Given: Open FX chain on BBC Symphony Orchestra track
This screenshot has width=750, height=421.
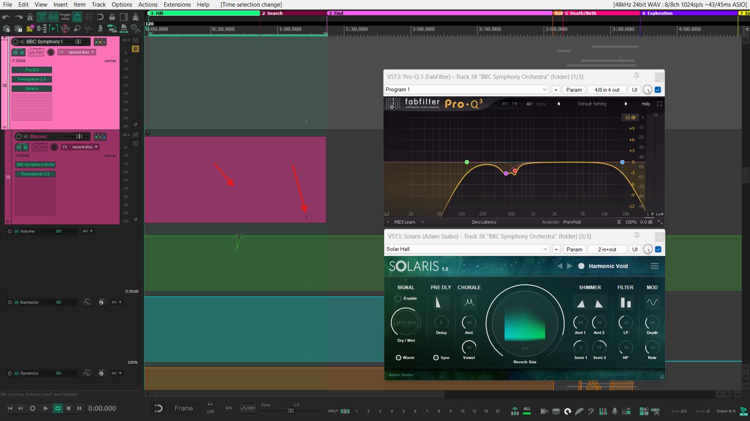Looking at the screenshot, I should coord(16,52).
